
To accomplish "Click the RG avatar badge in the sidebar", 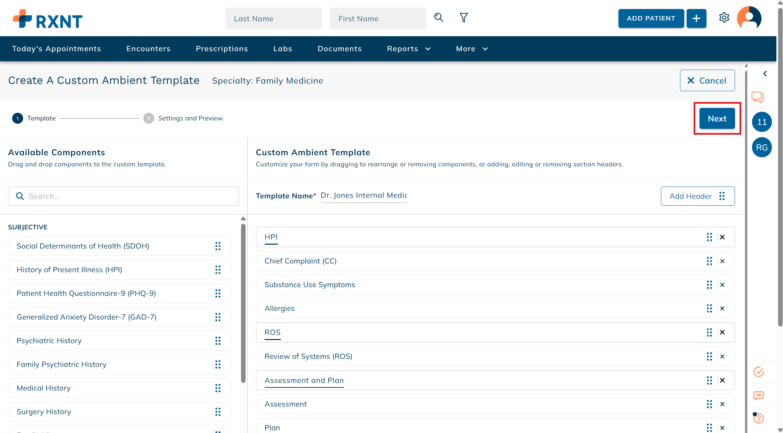I will [762, 147].
